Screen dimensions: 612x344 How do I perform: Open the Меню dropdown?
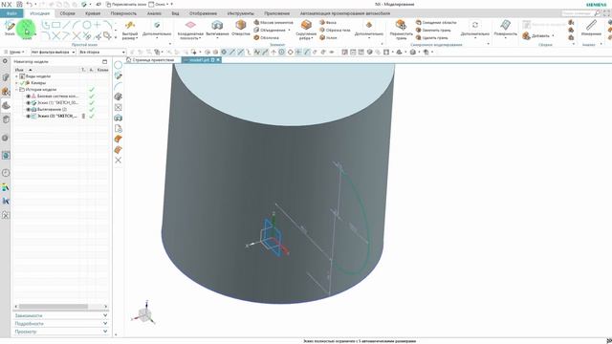[x=14, y=52]
